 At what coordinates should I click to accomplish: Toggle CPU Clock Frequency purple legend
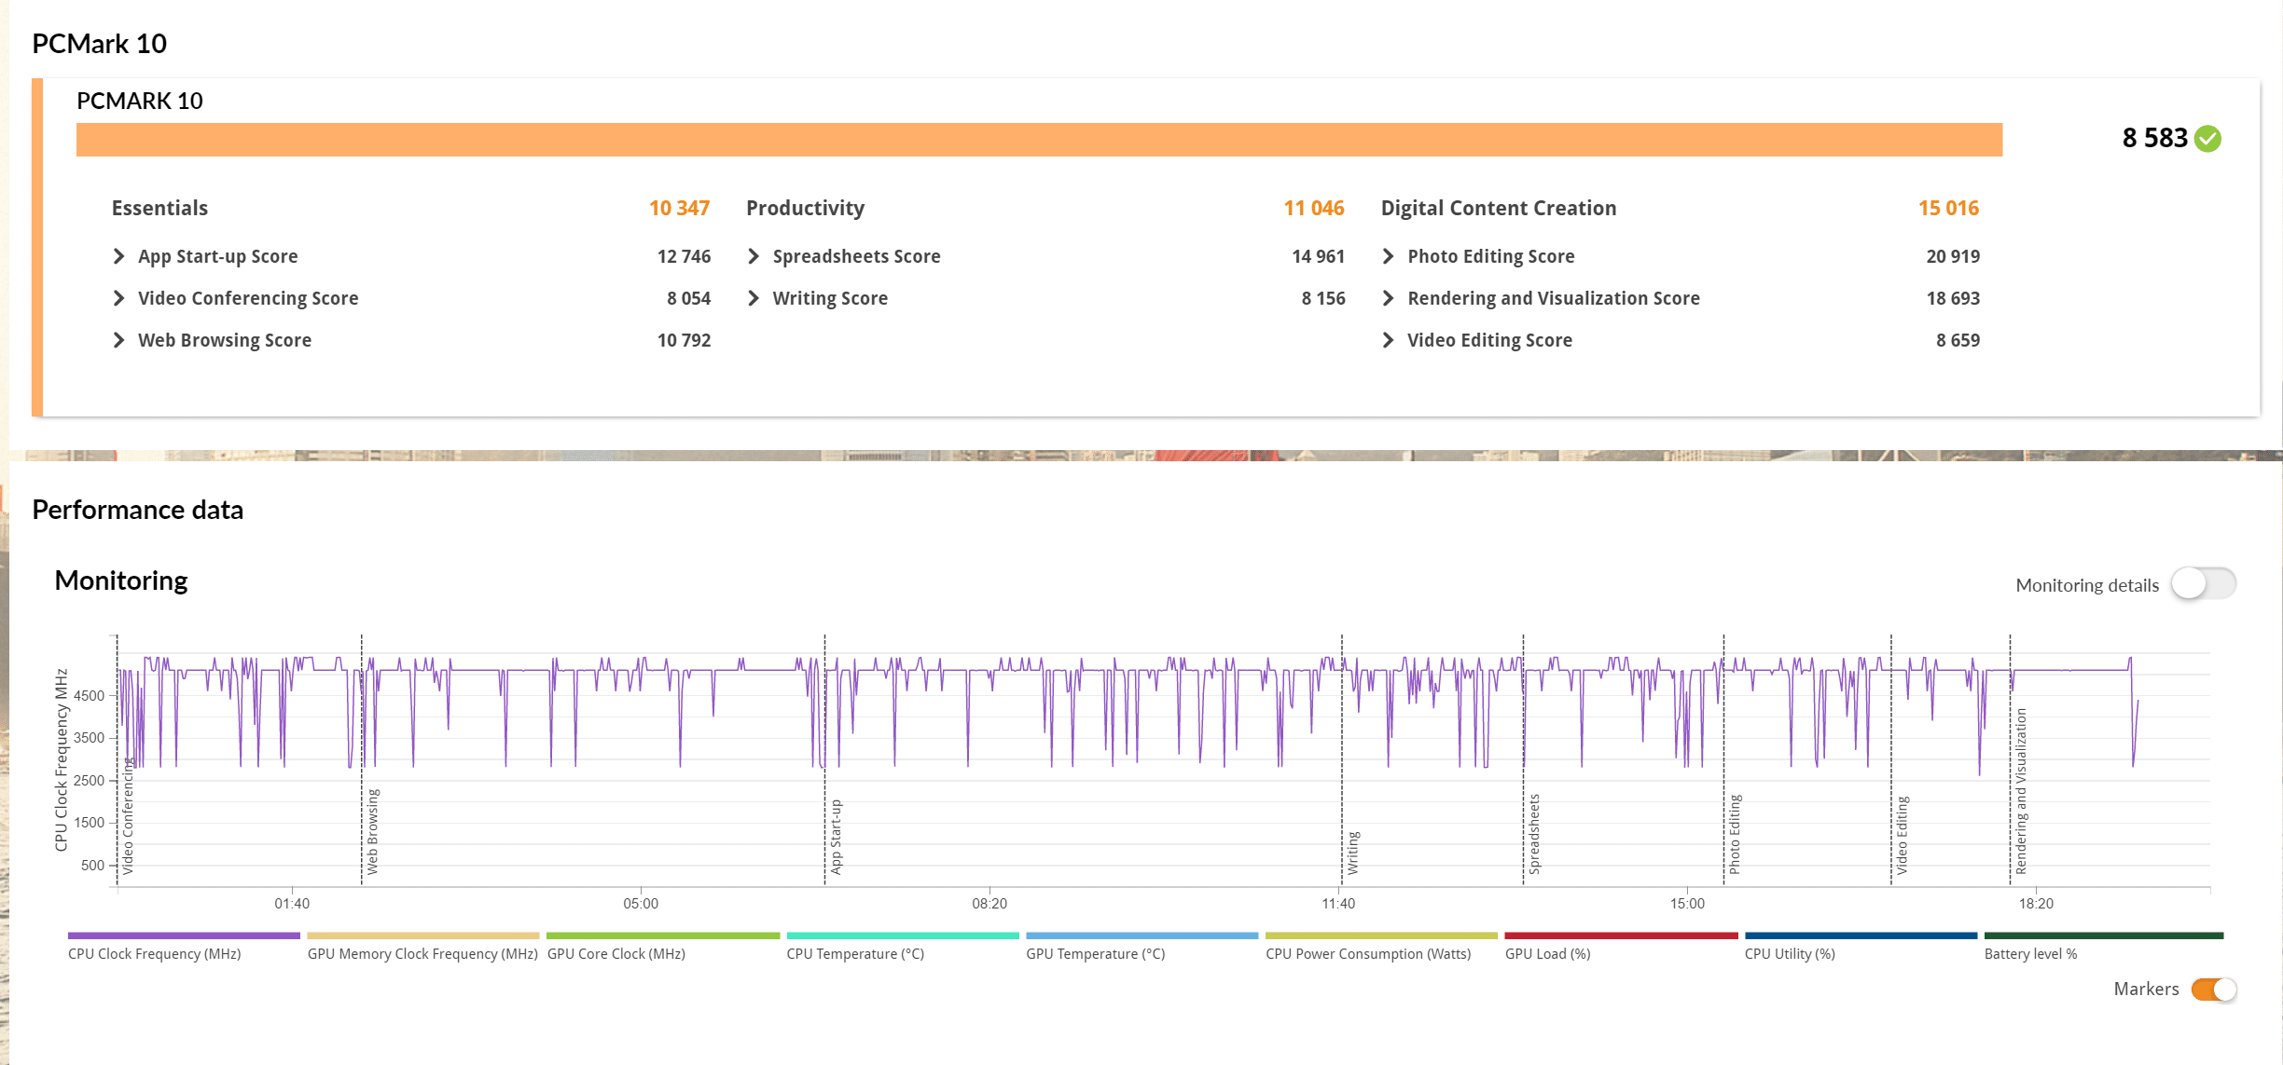(x=184, y=935)
